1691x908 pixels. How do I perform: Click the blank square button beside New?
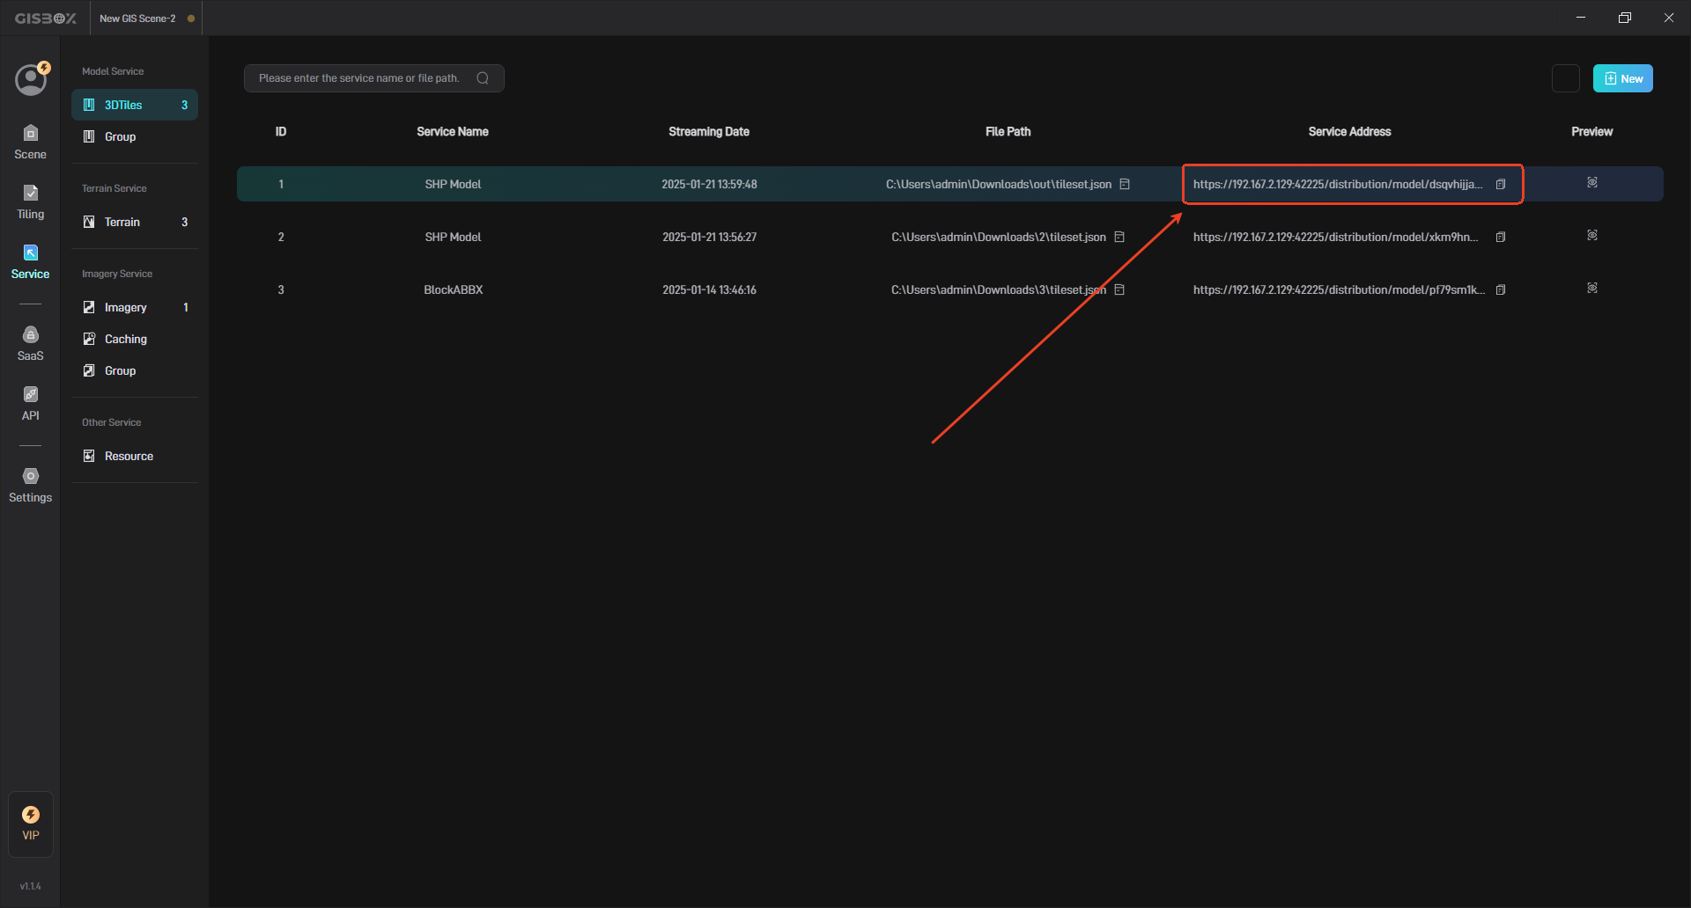(x=1565, y=78)
